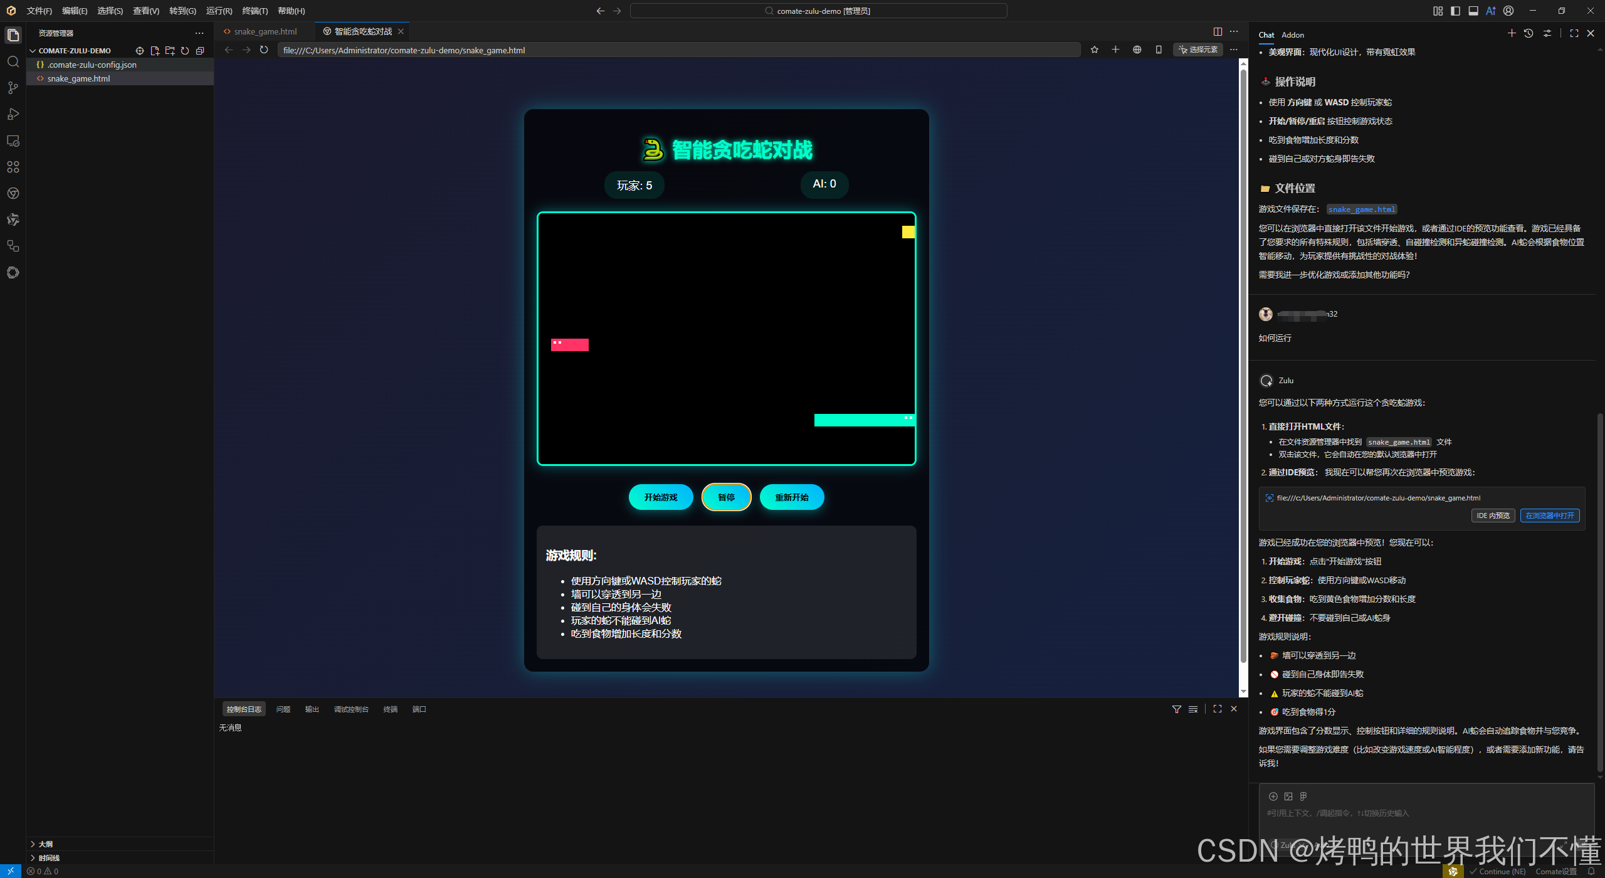
Task: Toggle primary sidebar visibility in title bar
Action: (1455, 11)
